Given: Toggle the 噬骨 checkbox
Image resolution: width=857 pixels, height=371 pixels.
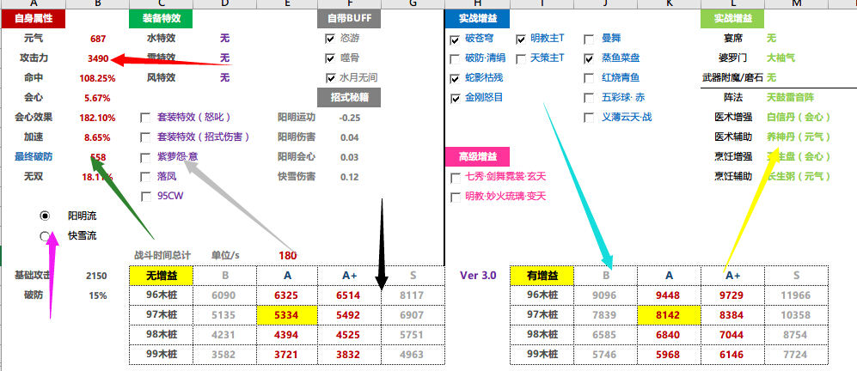Looking at the screenshot, I should pos(330,58).
